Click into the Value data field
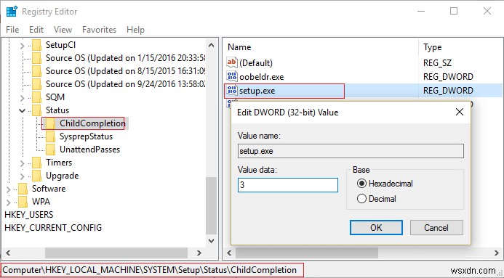Viewport: 504px width, 278px height. click(288, 185)
